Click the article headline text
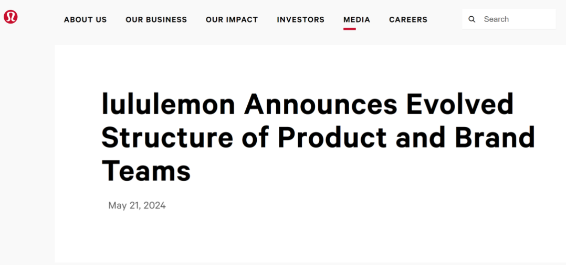 click(318, 137)
